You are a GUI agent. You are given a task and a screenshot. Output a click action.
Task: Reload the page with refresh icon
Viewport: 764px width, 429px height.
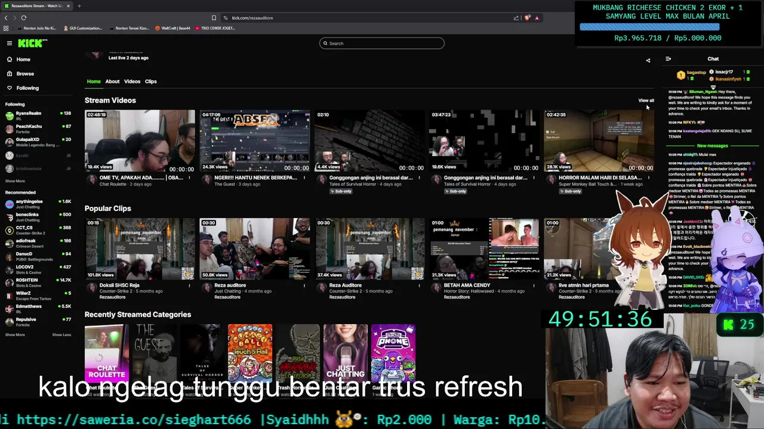24,18
